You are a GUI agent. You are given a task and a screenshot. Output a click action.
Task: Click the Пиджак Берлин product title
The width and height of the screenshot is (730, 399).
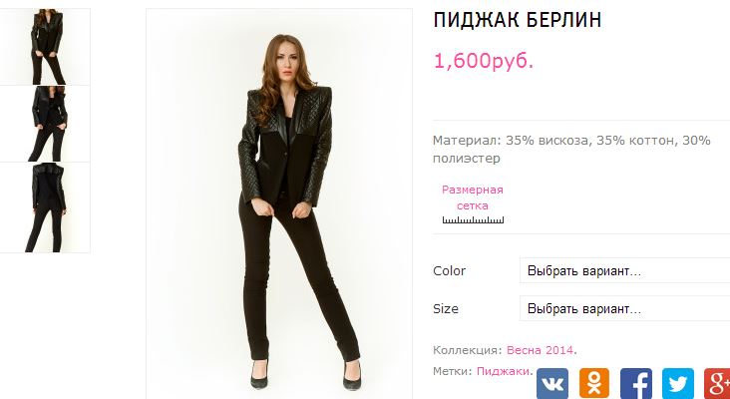point(518,20)
